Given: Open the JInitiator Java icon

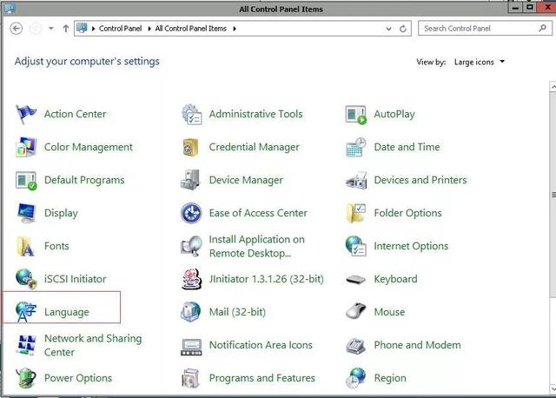Looking at the screenshot, I should pos(191,279).
